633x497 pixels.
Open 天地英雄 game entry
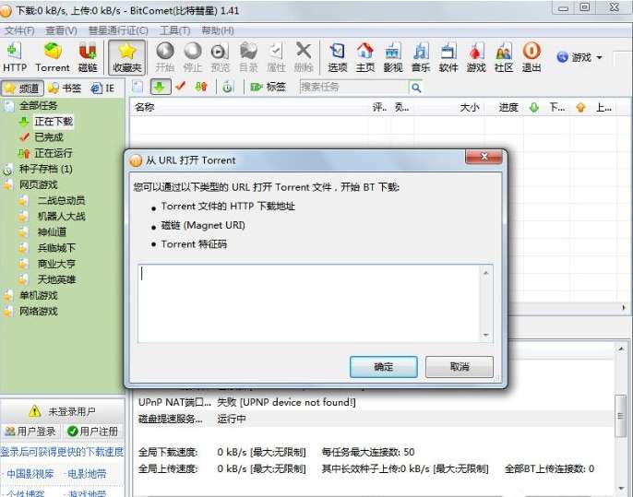click(x=56, y=279)
